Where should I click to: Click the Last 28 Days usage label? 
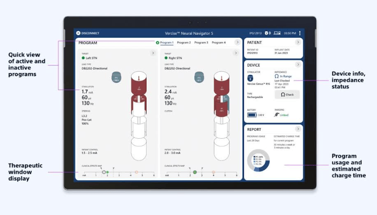[x=253, y=141]
